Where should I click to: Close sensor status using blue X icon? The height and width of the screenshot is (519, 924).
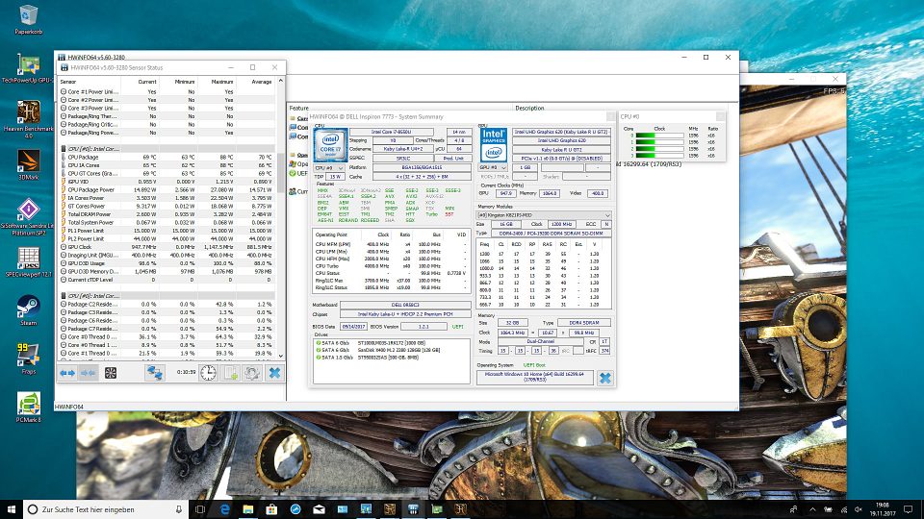(x=273, y=373)
